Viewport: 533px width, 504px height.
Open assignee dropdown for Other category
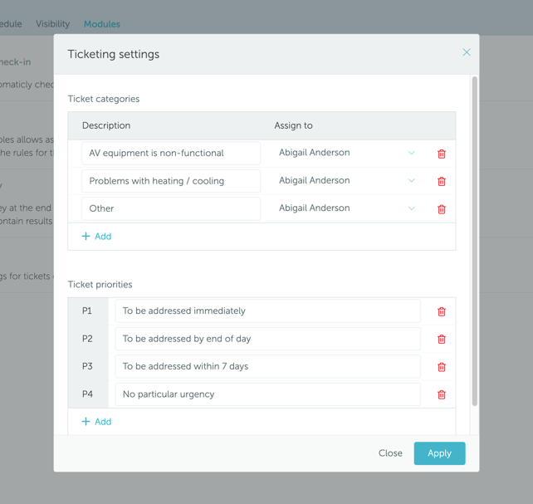pyautogui.click(x=411, y=208)
